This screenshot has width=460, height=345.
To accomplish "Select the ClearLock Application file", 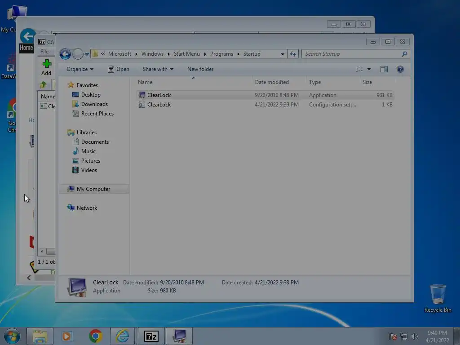I will 265,95.
